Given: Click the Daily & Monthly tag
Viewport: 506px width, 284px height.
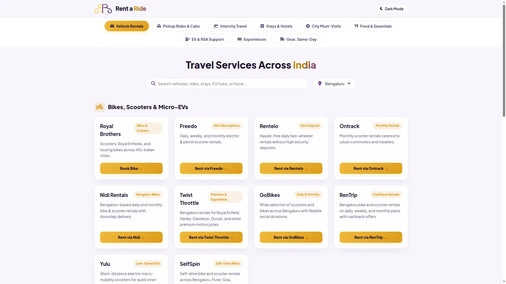Looking at the screenshot, I should point(308,195).
